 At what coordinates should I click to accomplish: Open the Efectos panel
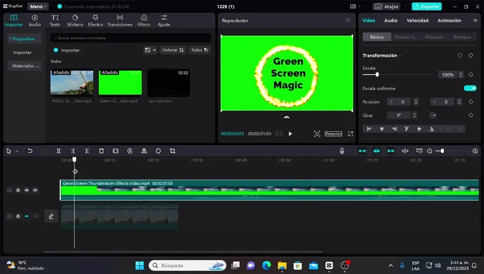point(96,21)
